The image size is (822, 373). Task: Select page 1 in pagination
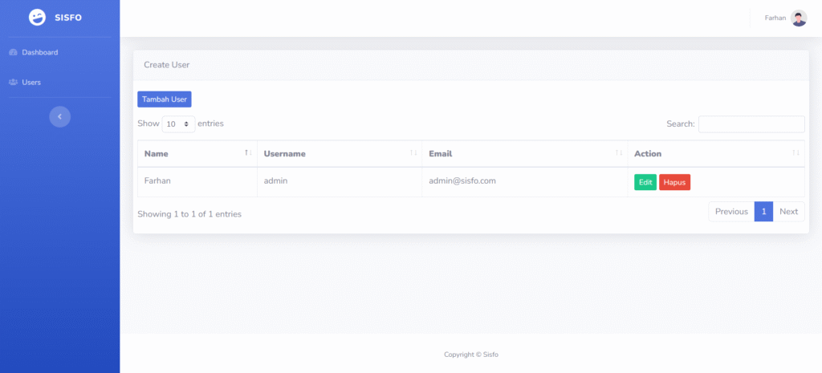[x=763, y=212]
